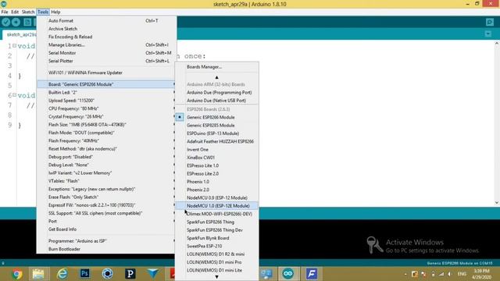The width and height of the screenshot is (500, 281).
Task: Select NodeMCU 0.9 (ESP-12 Module) board
Action: tap(217, 197)
